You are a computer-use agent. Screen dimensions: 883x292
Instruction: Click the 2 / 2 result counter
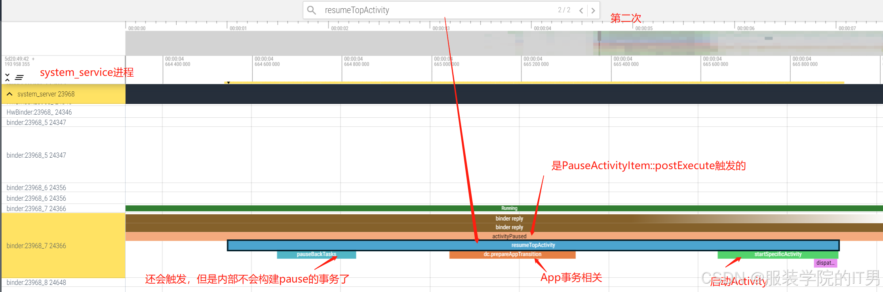click(x=564, y=10)
